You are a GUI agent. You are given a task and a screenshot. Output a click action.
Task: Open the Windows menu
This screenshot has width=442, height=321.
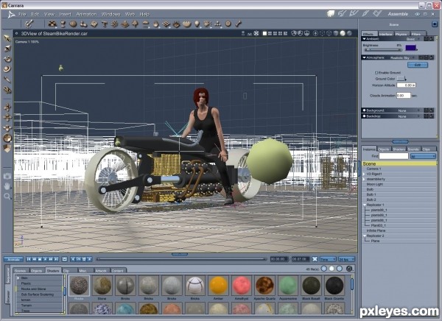coord(110,14)
